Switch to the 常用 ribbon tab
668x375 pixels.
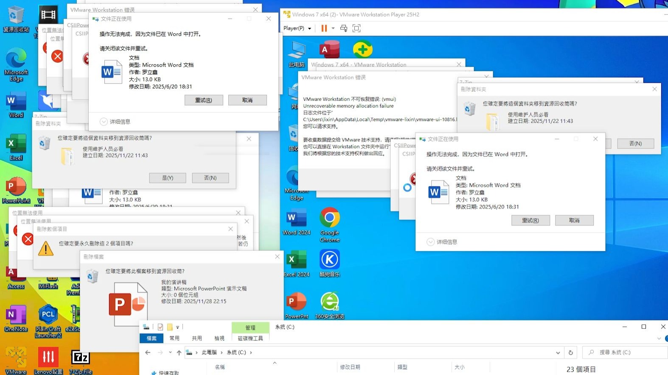pyautogui.click(x=174, y=339)
